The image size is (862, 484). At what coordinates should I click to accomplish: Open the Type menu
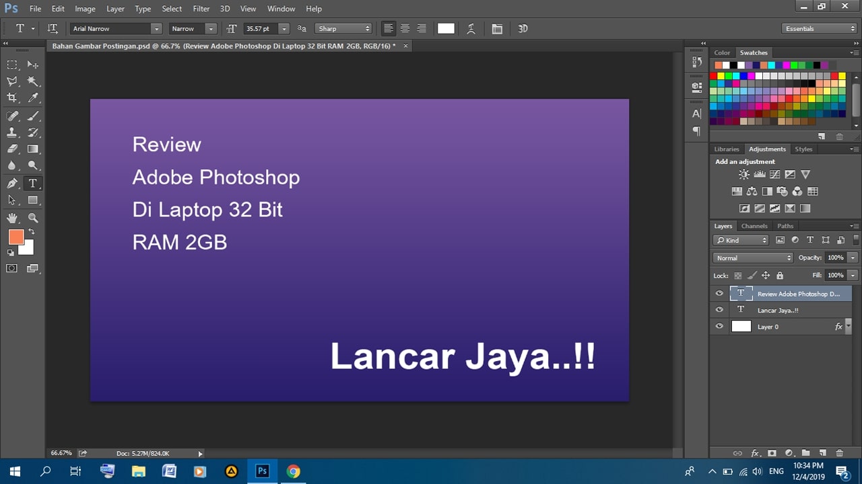click(x=143, y=9)
